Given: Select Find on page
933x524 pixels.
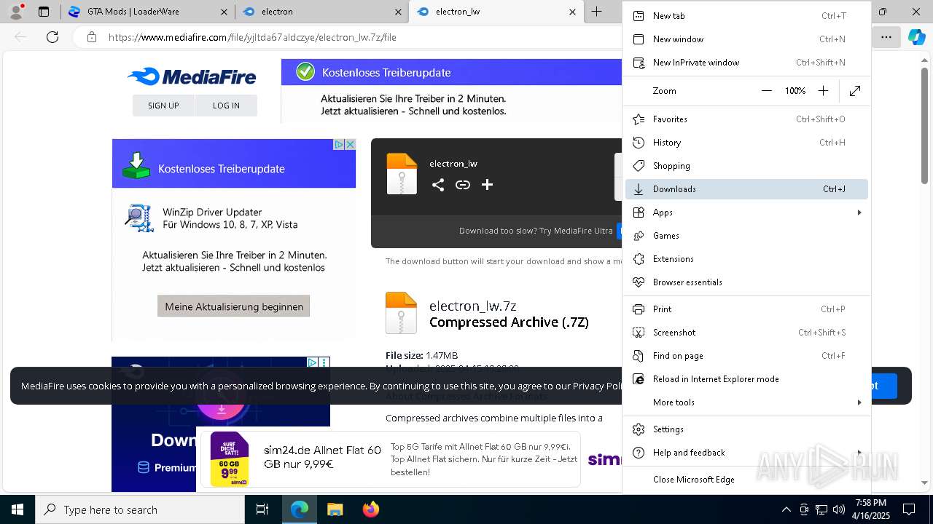Looking at the screenshot, I should pyautogui.click(x=746, y=356).
